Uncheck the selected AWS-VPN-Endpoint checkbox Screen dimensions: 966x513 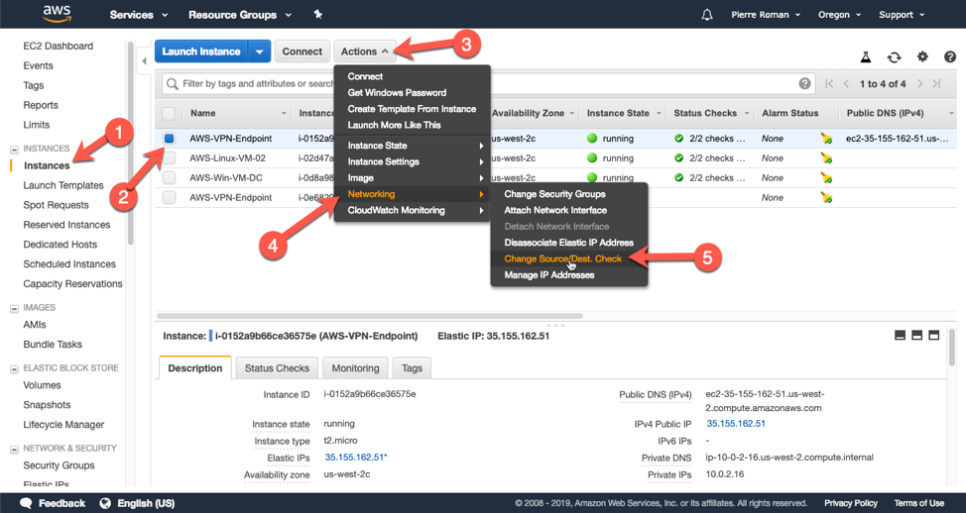coord(169,139)
